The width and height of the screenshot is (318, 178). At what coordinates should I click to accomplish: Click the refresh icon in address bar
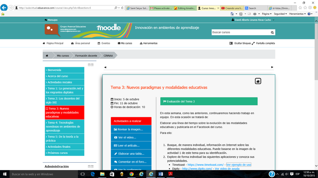click(x=122, y=8)
